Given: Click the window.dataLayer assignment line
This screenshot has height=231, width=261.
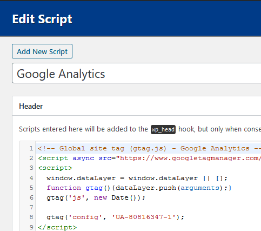Looking at the screenshot, I should coord(137,178).
